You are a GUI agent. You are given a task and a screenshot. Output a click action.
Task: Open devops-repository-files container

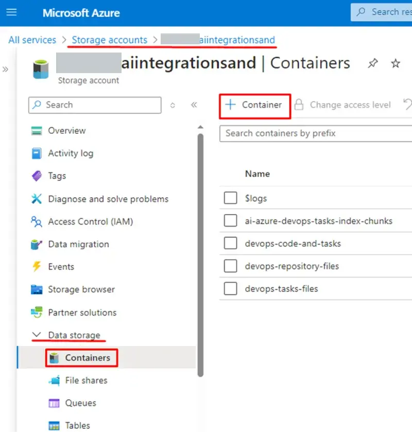(x=292, y=266)
